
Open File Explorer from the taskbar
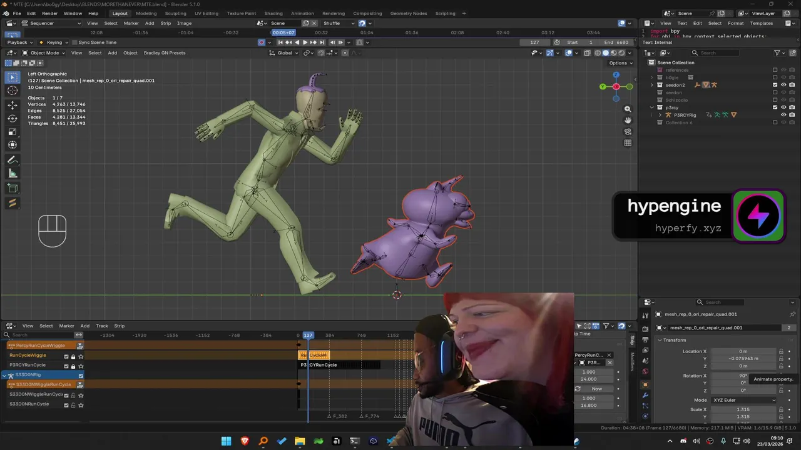click(x=300, y=441)
